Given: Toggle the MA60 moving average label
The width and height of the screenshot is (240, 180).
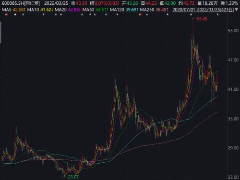Looking at the screenshot, I should point(88,10).
